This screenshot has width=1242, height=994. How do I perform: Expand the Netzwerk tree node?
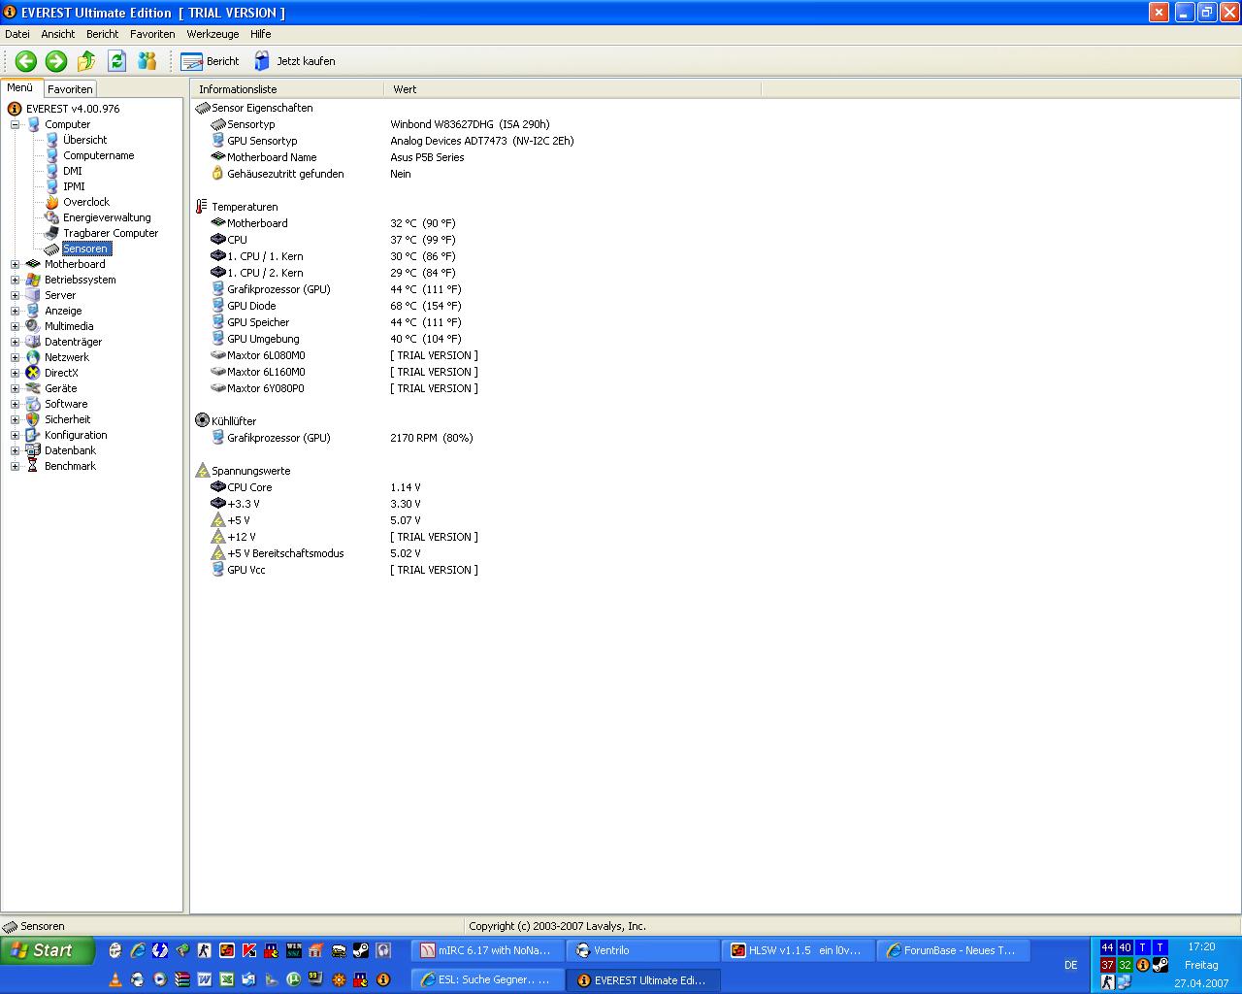[x=15, y=357]
